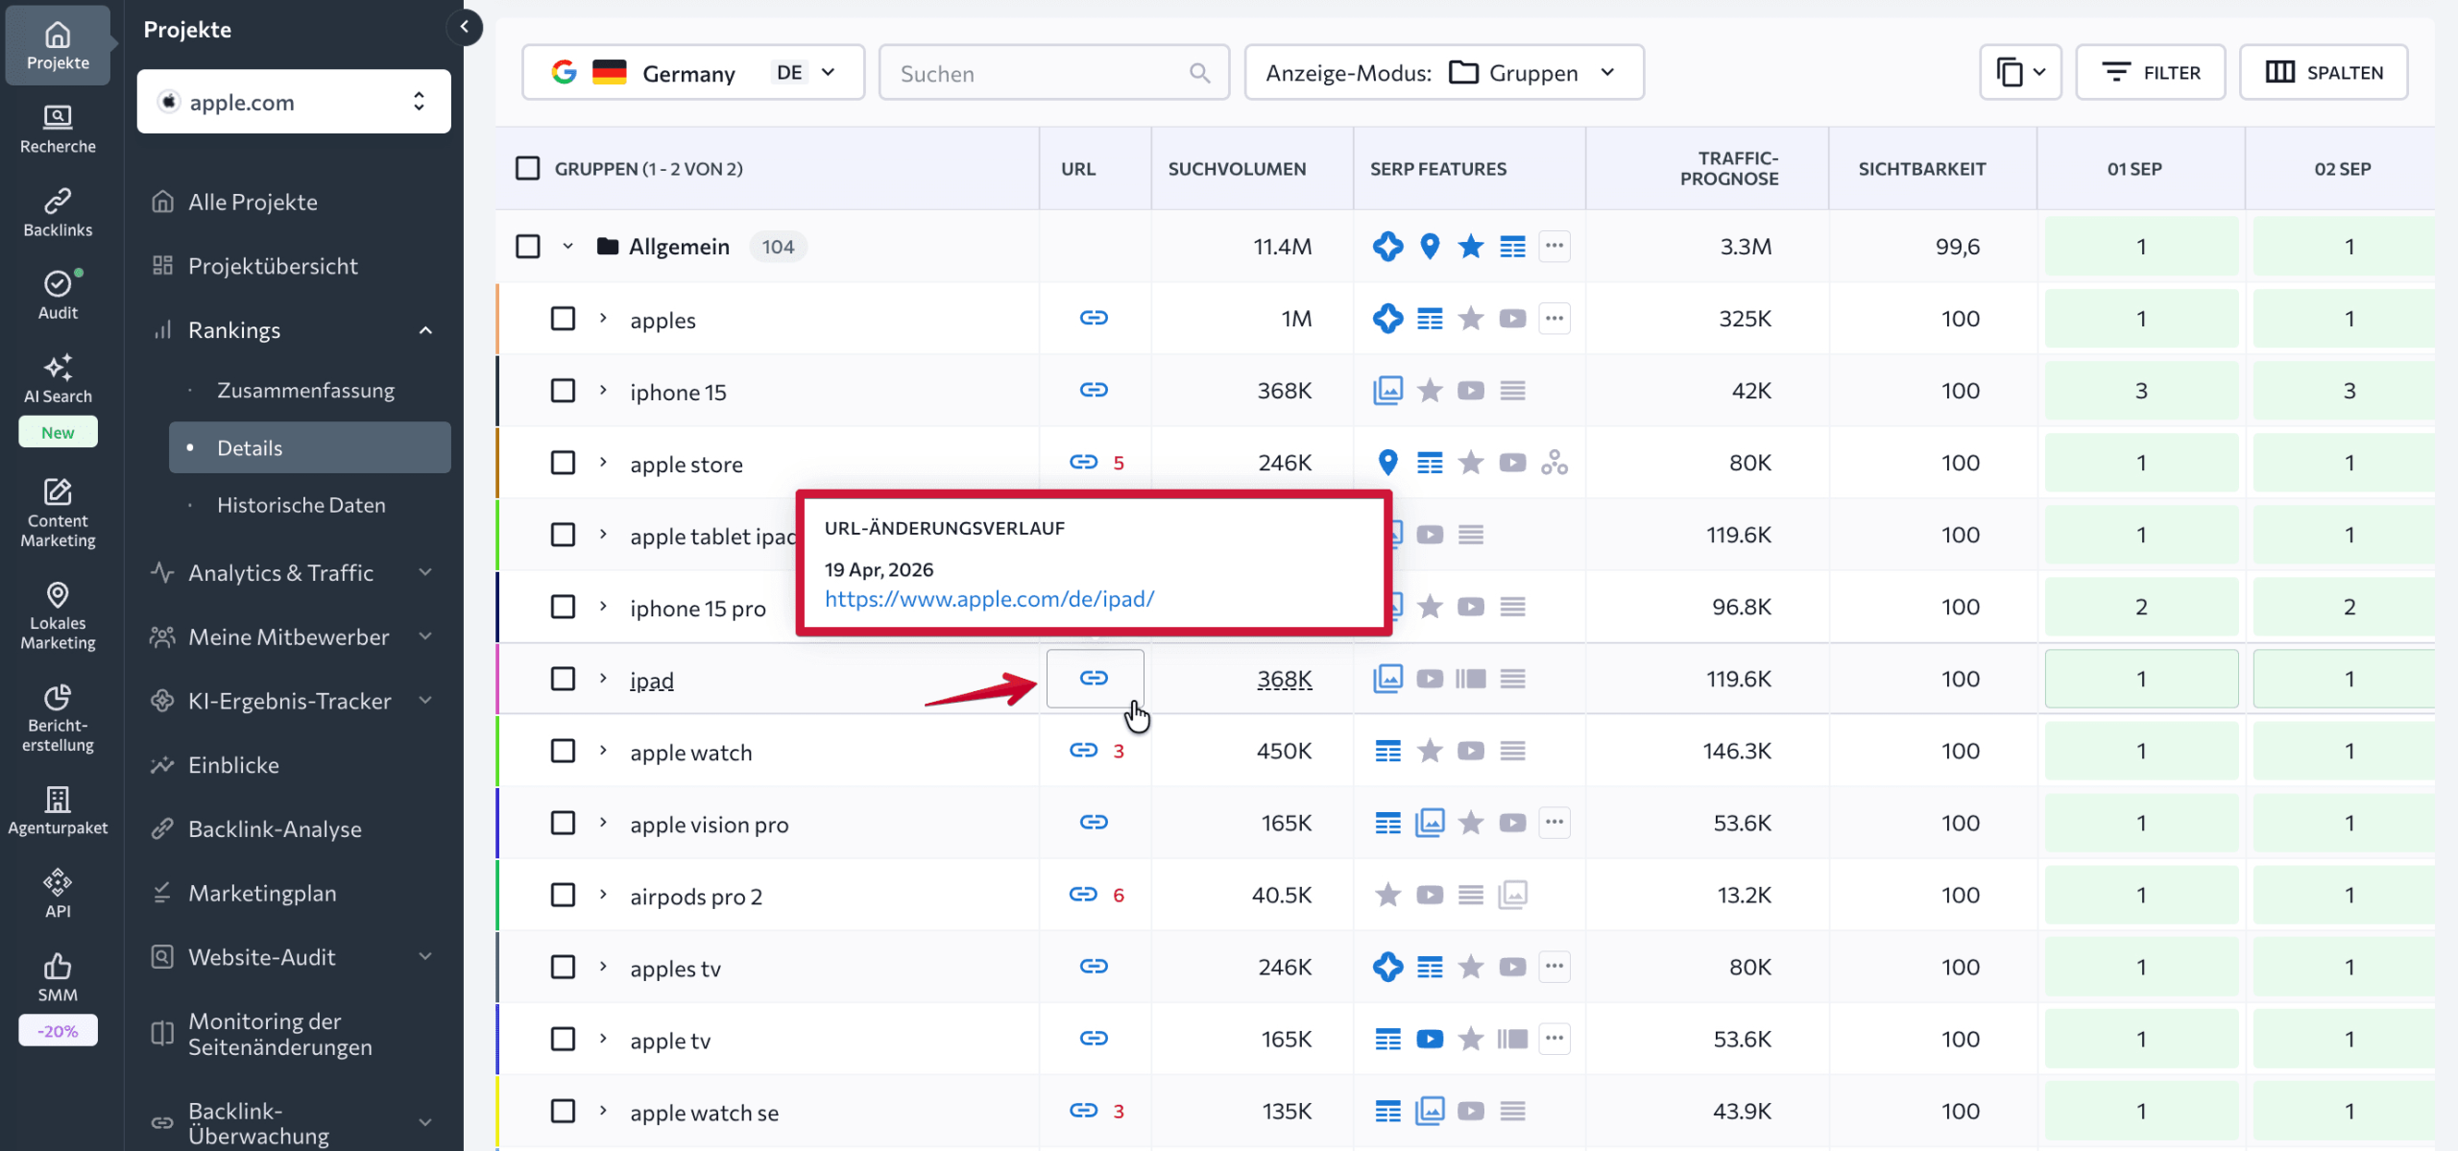Open the apple.com project selector
The width and height of the screenshot is (2458, 1151).
294,101
